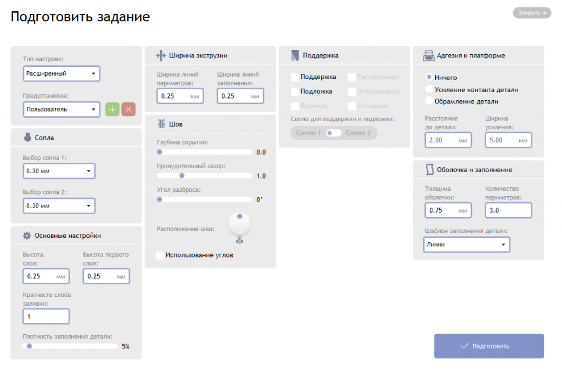This screenshot has height=372, width=562.
Task: Open the Шаблон заполнения детали dropdown
Action: click(467, 244)
